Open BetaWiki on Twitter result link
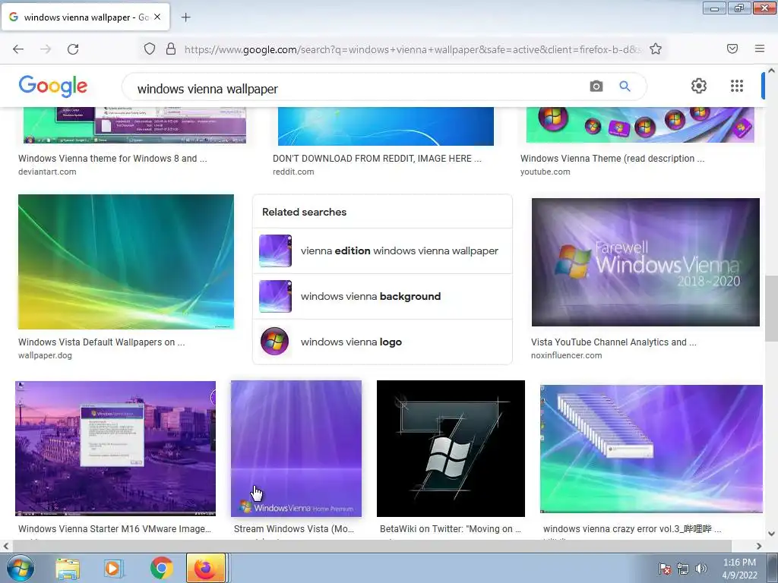 [451, 529]
